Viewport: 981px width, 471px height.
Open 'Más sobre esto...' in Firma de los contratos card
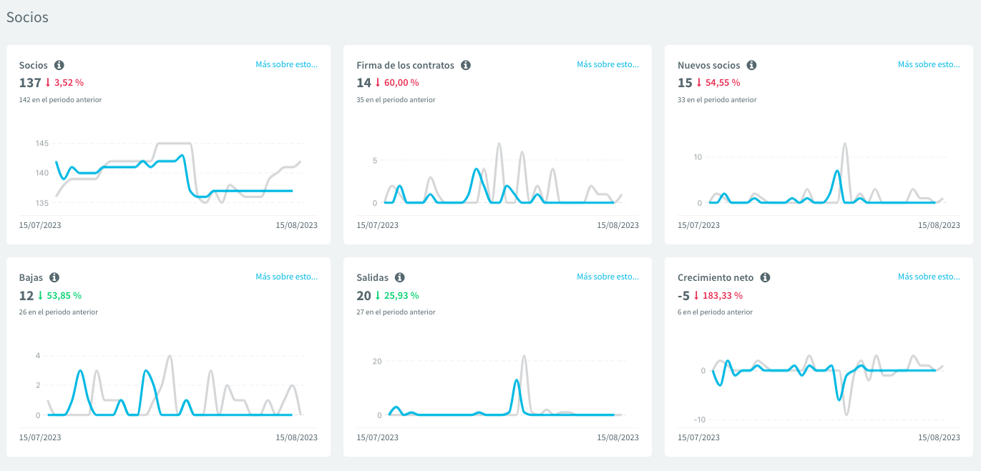(607, 64)
